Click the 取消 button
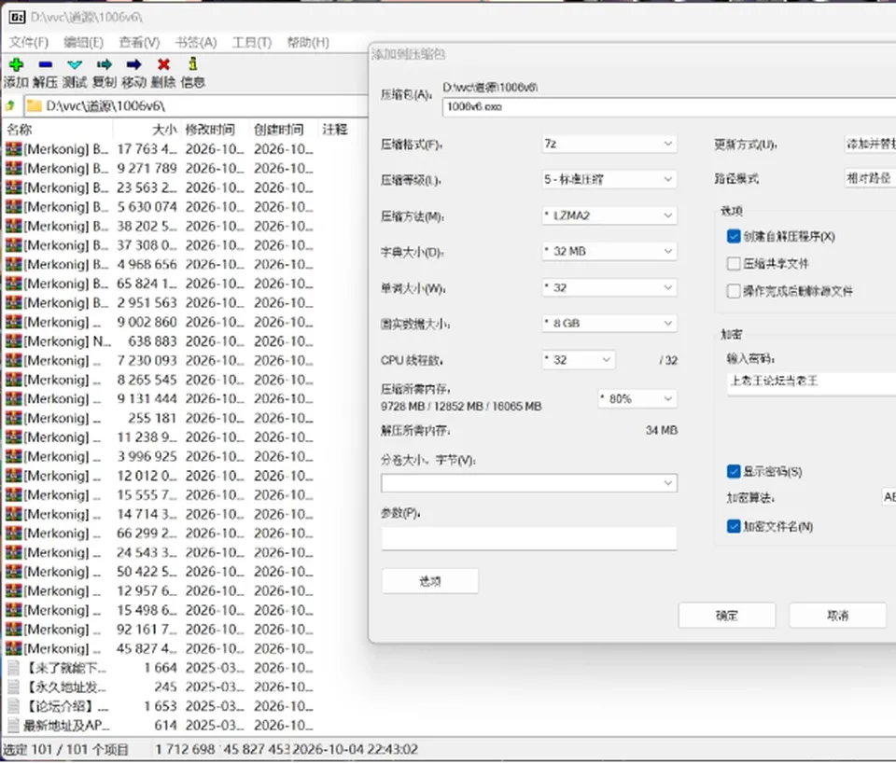 tap(838, 616)
